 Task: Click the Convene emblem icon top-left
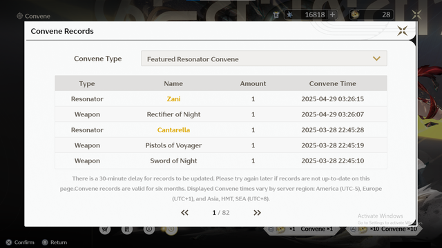(19, 16)
